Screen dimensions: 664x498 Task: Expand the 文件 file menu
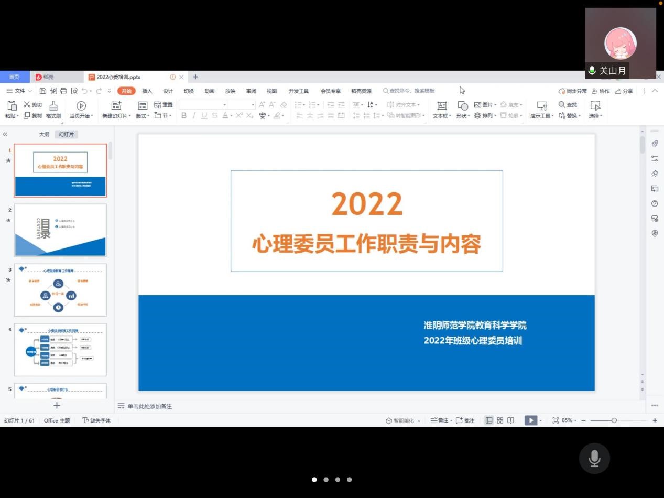tap(19, 91)
